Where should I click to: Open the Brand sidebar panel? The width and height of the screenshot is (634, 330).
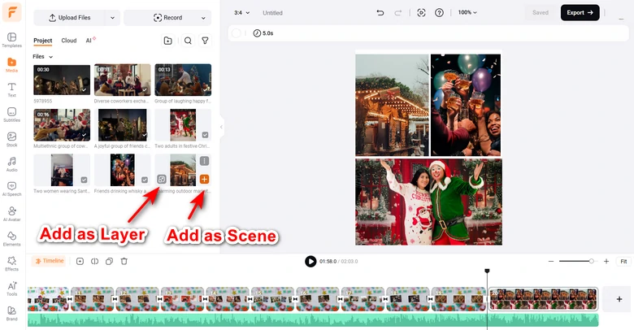click(11, 313)
